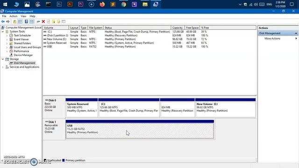Show hidden tray icons chevron

(x=240, y=4)
